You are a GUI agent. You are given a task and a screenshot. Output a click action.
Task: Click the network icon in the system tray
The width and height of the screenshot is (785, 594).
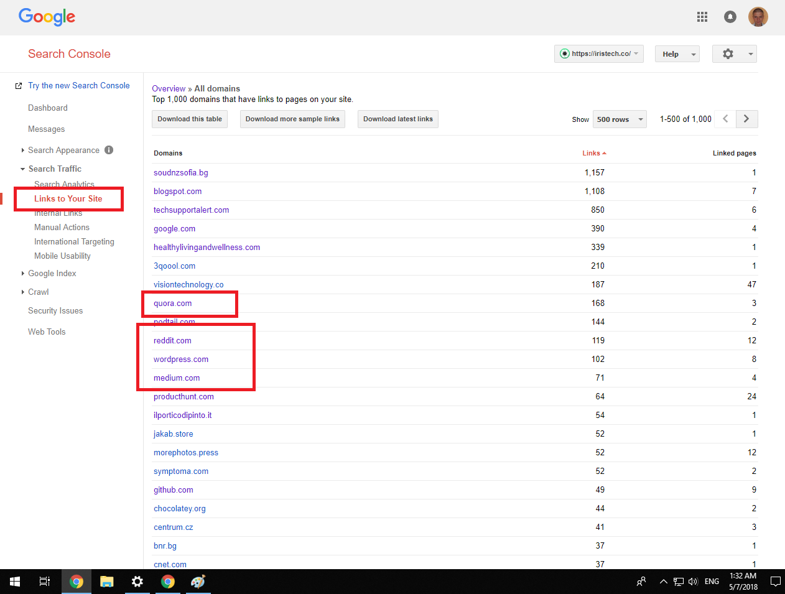(679, 582)
